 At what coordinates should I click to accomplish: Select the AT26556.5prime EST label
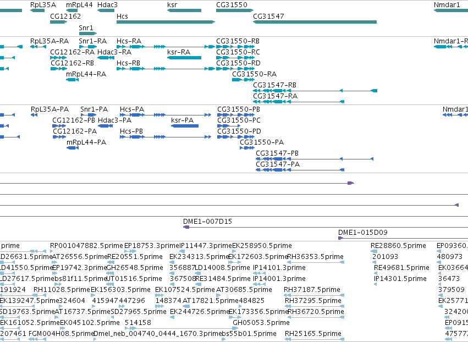click(x=79, y=257)
